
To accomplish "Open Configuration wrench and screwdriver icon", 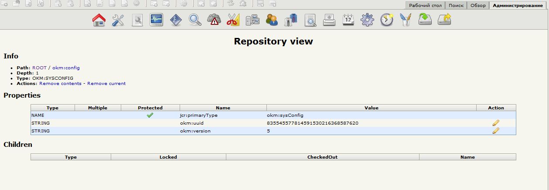I will (118, 20).
